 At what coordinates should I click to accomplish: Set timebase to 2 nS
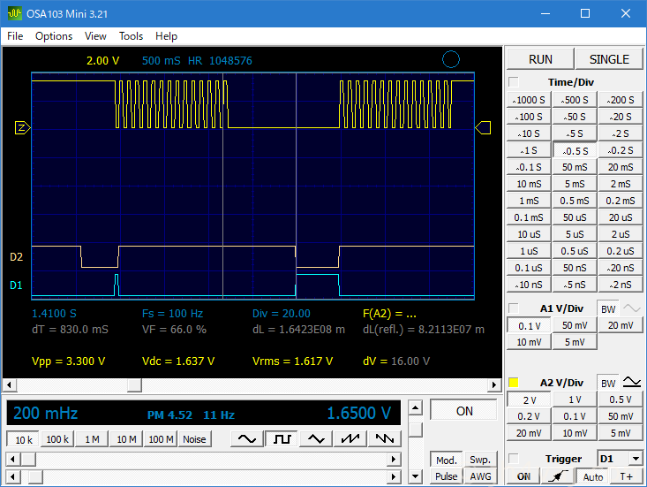[621, 285]
